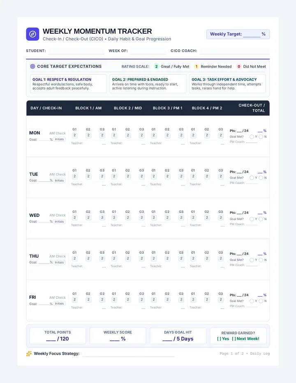Click Friday's Pts / 24 total
The image size is (296, 383).
click(x=239, y=295)
